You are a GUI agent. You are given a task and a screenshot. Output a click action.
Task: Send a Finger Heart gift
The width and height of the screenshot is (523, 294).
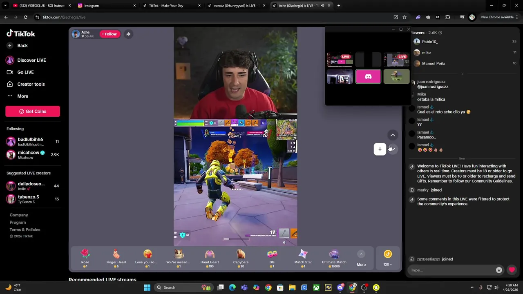coord(116,259)
